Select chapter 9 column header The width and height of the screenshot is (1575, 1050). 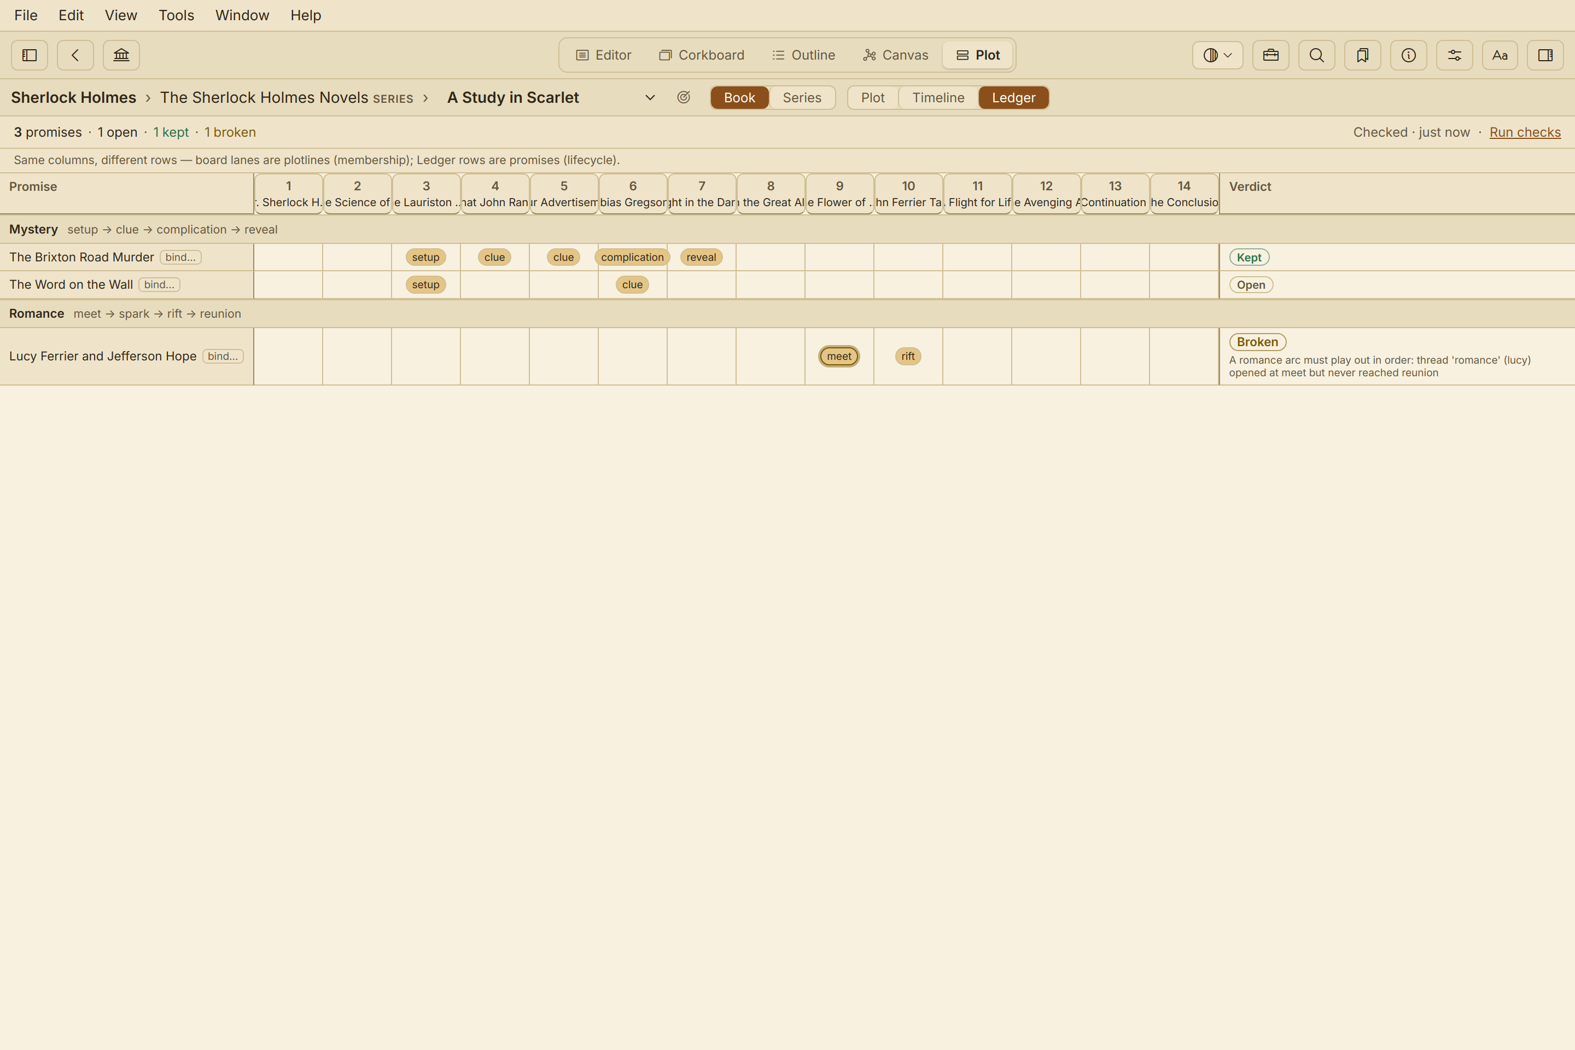[839, 194]
